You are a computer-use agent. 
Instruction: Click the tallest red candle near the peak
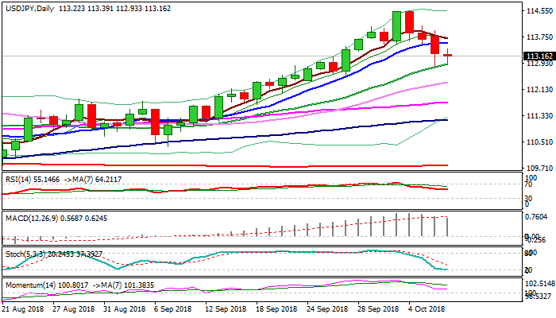[x=409, y=21]
